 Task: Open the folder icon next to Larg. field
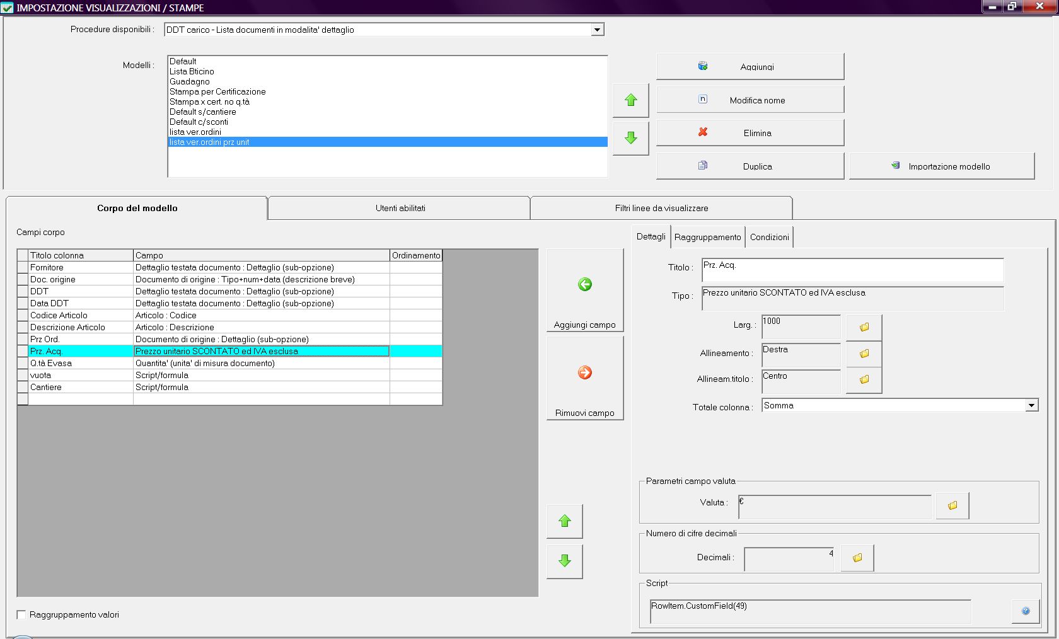(x=864, y=327)
